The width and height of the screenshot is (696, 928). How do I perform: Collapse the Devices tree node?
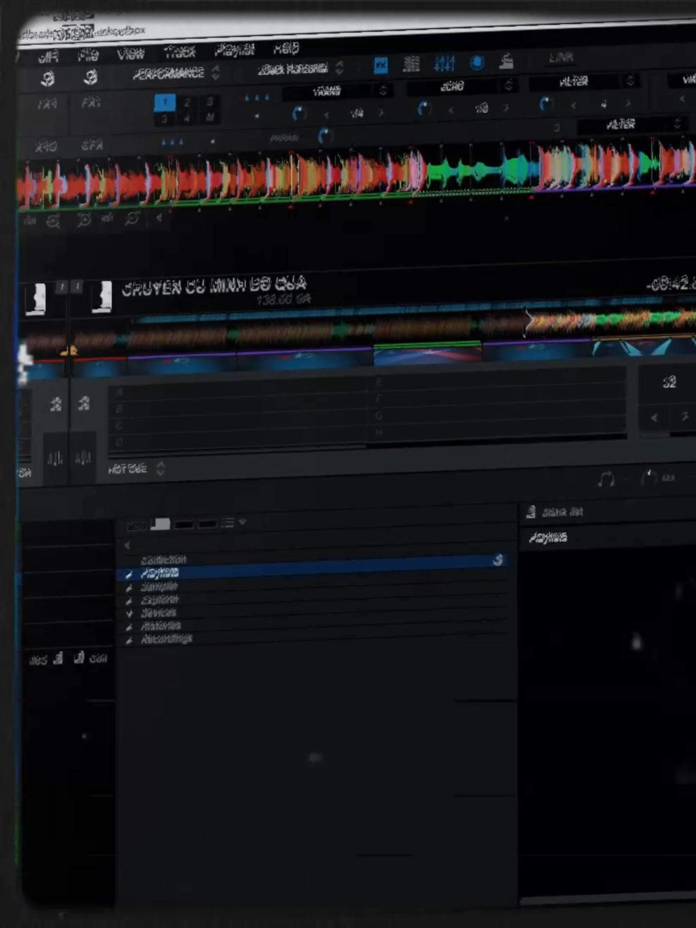coord(129,614)
